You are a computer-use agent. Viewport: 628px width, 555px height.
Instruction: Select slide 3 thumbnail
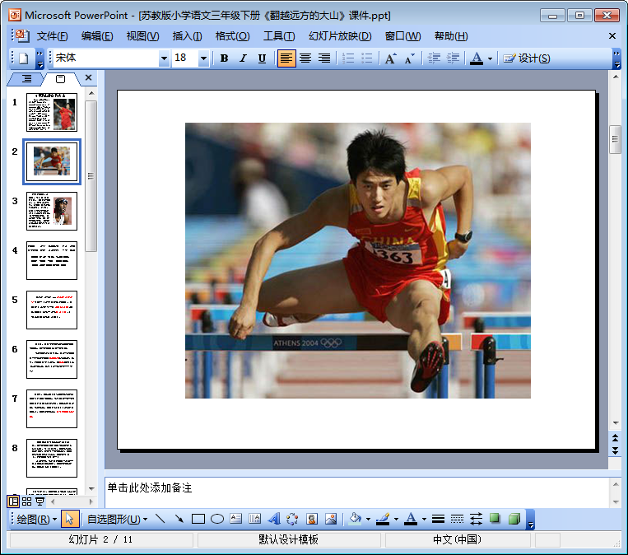(52, 211)
